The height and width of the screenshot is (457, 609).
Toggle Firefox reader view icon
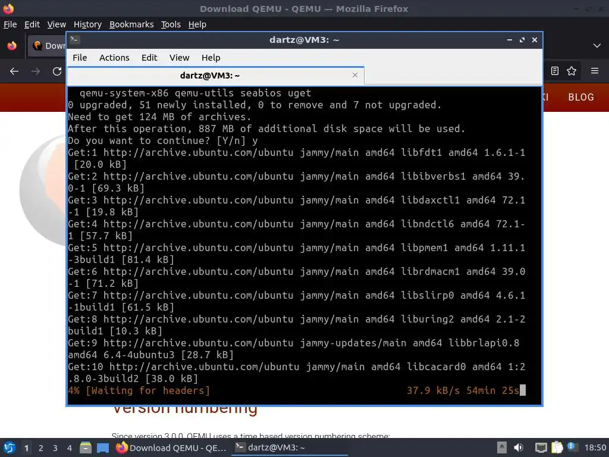coord(555,71)
